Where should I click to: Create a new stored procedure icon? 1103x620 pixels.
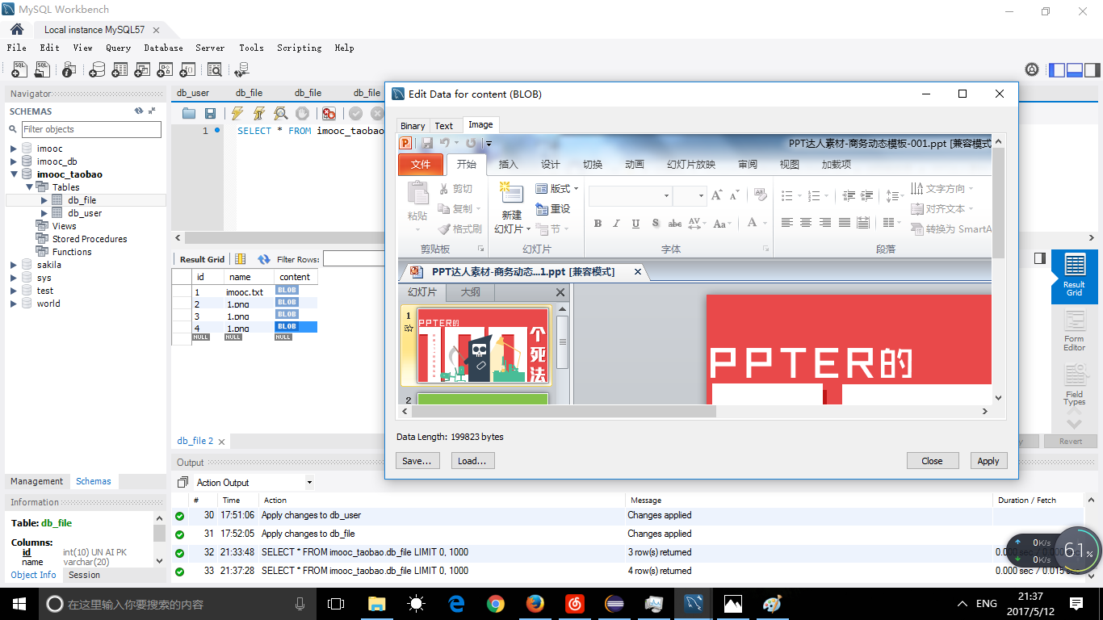(x=165, y=70)
